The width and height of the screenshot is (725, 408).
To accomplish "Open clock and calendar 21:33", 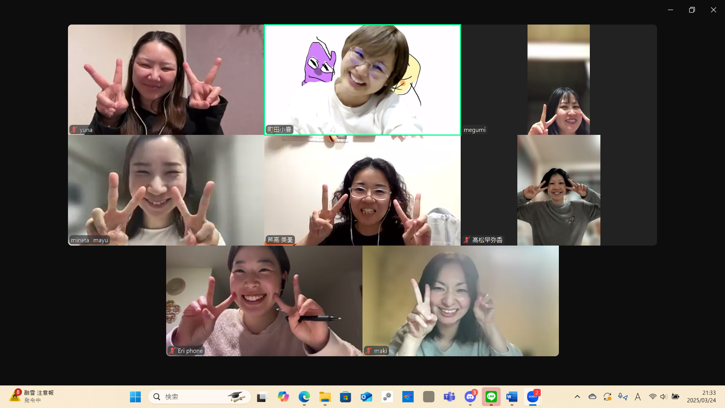I will click(x=702, y=397).
